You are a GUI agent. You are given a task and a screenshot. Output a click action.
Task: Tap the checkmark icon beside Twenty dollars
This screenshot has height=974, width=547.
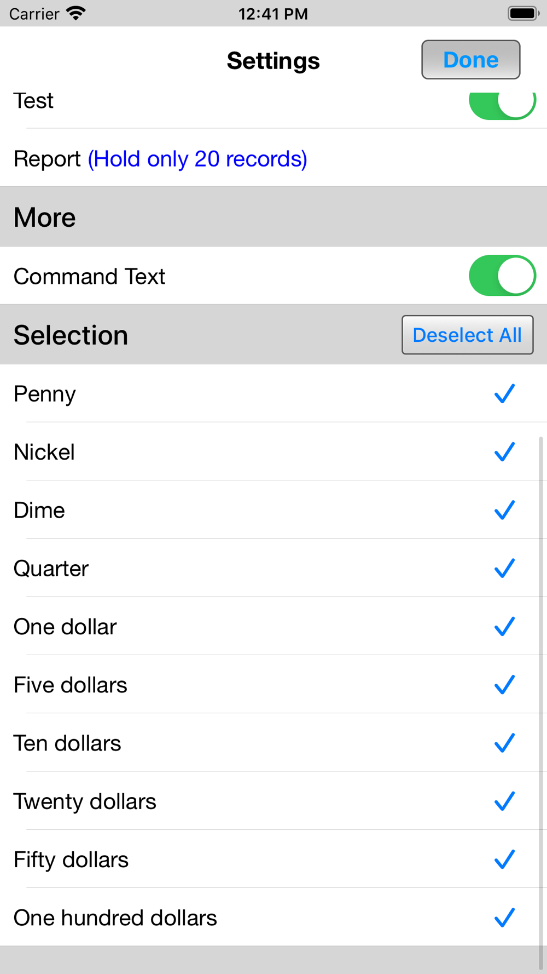coord(504,801)
